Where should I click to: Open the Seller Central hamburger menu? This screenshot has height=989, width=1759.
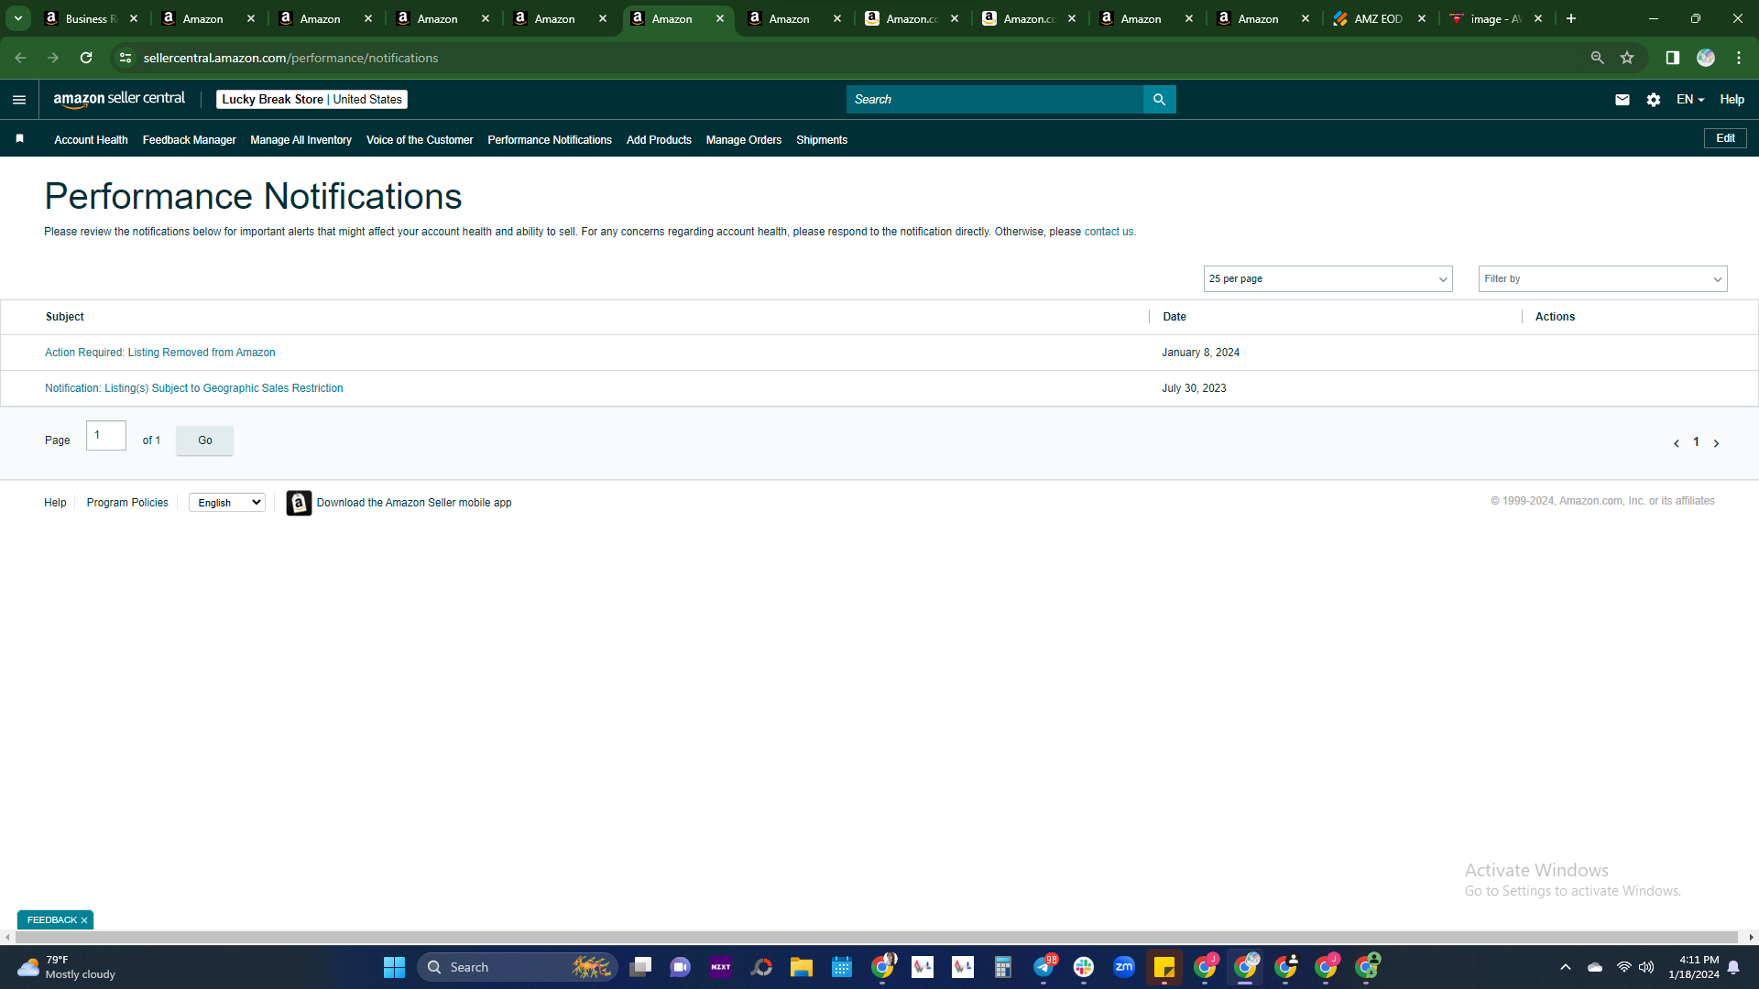click(19, 100)
